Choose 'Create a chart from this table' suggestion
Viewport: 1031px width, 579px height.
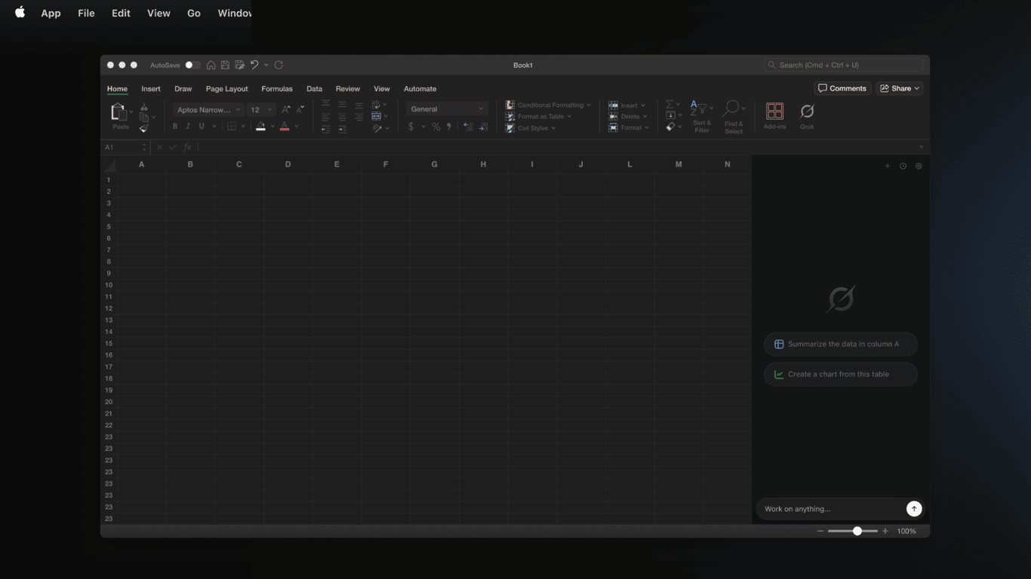(841, 375)
